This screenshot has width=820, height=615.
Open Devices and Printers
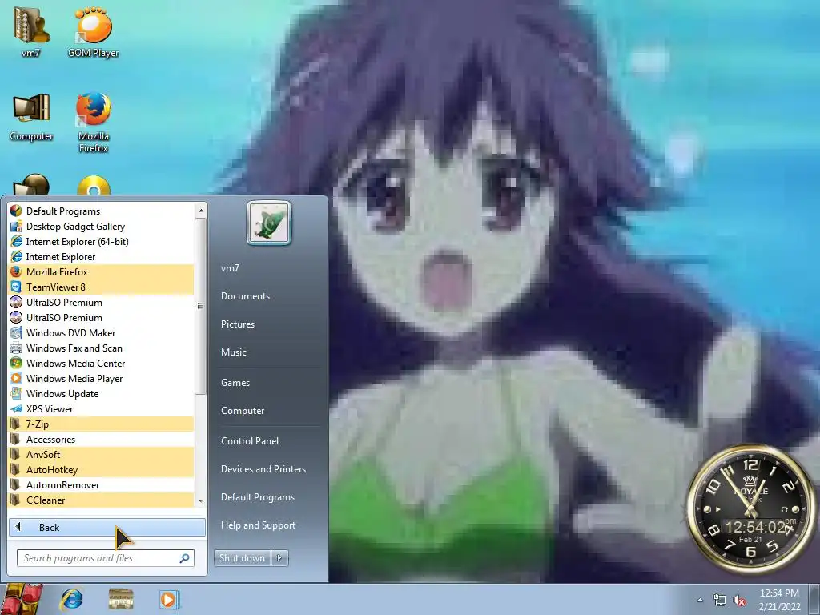tap(263, 469)
